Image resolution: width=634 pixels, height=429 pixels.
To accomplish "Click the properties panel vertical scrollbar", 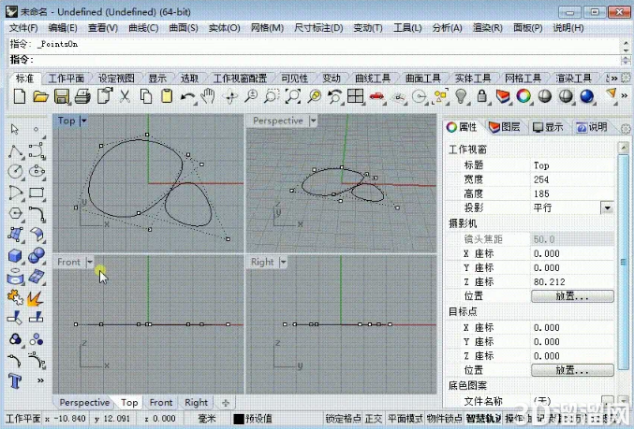I will click(x=623, y=263).
